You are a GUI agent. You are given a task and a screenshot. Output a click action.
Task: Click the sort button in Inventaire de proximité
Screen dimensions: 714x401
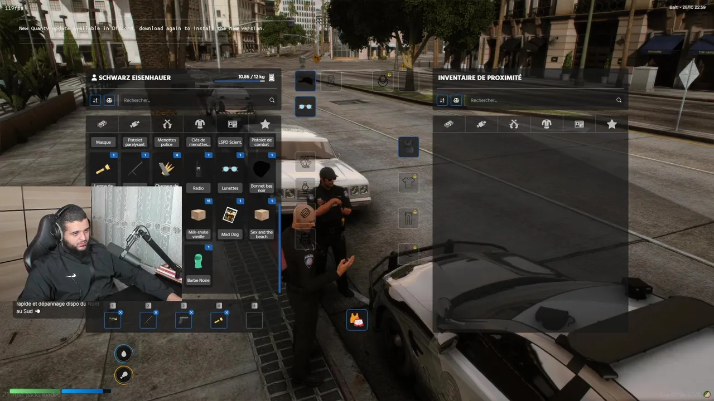(442, 100)
